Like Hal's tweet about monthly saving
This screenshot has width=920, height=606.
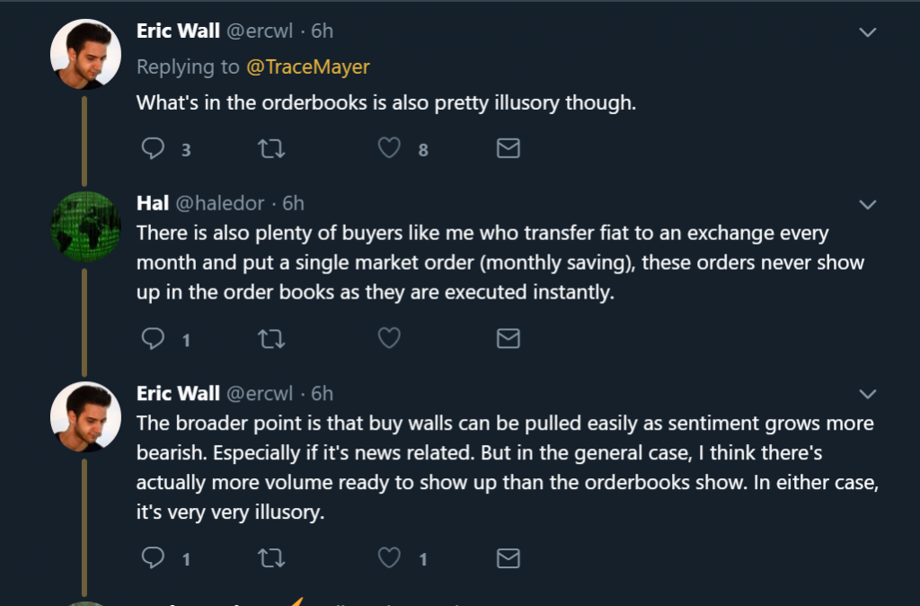coord(389,338)
